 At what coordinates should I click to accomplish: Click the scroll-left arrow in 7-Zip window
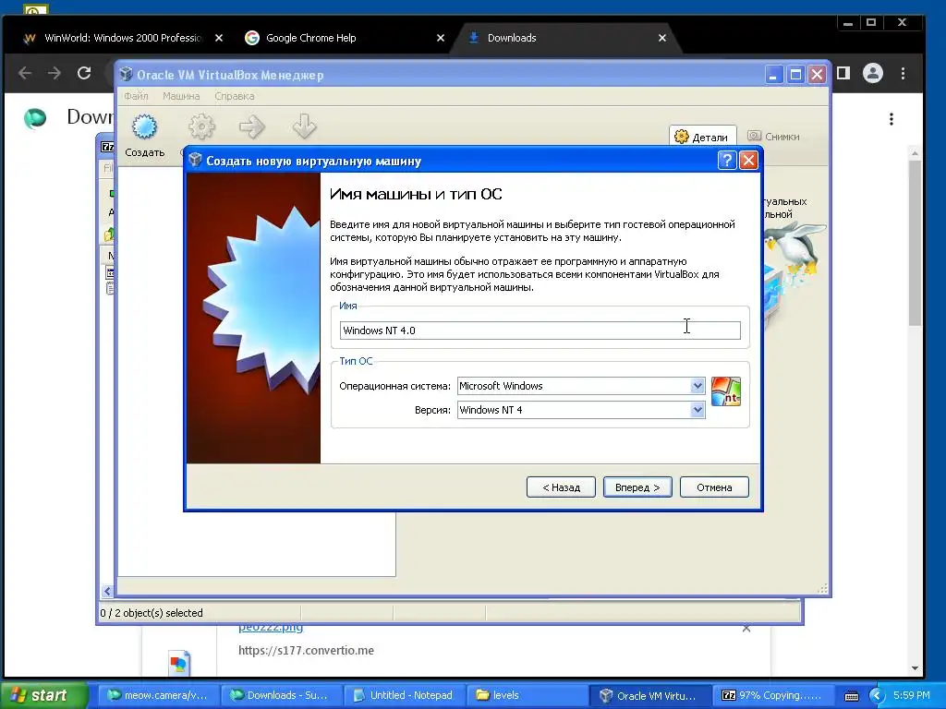tap(107, 591)
